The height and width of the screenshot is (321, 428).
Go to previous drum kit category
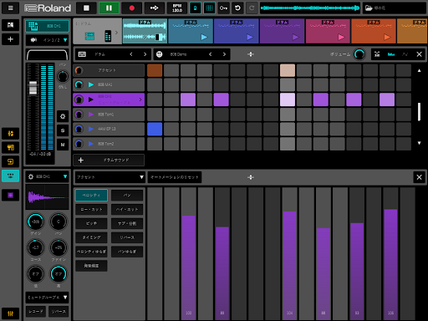(x=131, y=54)
